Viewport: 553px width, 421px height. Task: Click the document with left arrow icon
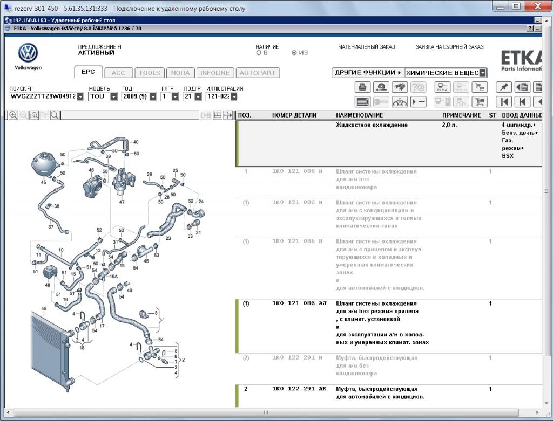coord(522,87)
